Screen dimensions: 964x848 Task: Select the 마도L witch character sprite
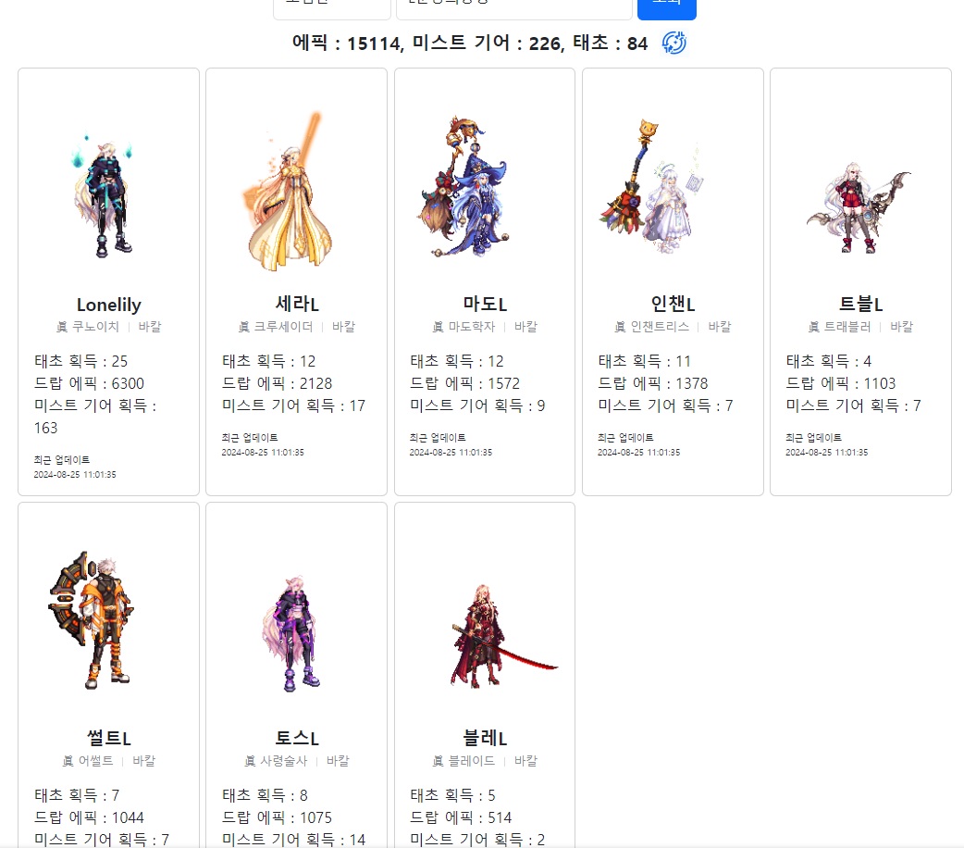point(472,190)
